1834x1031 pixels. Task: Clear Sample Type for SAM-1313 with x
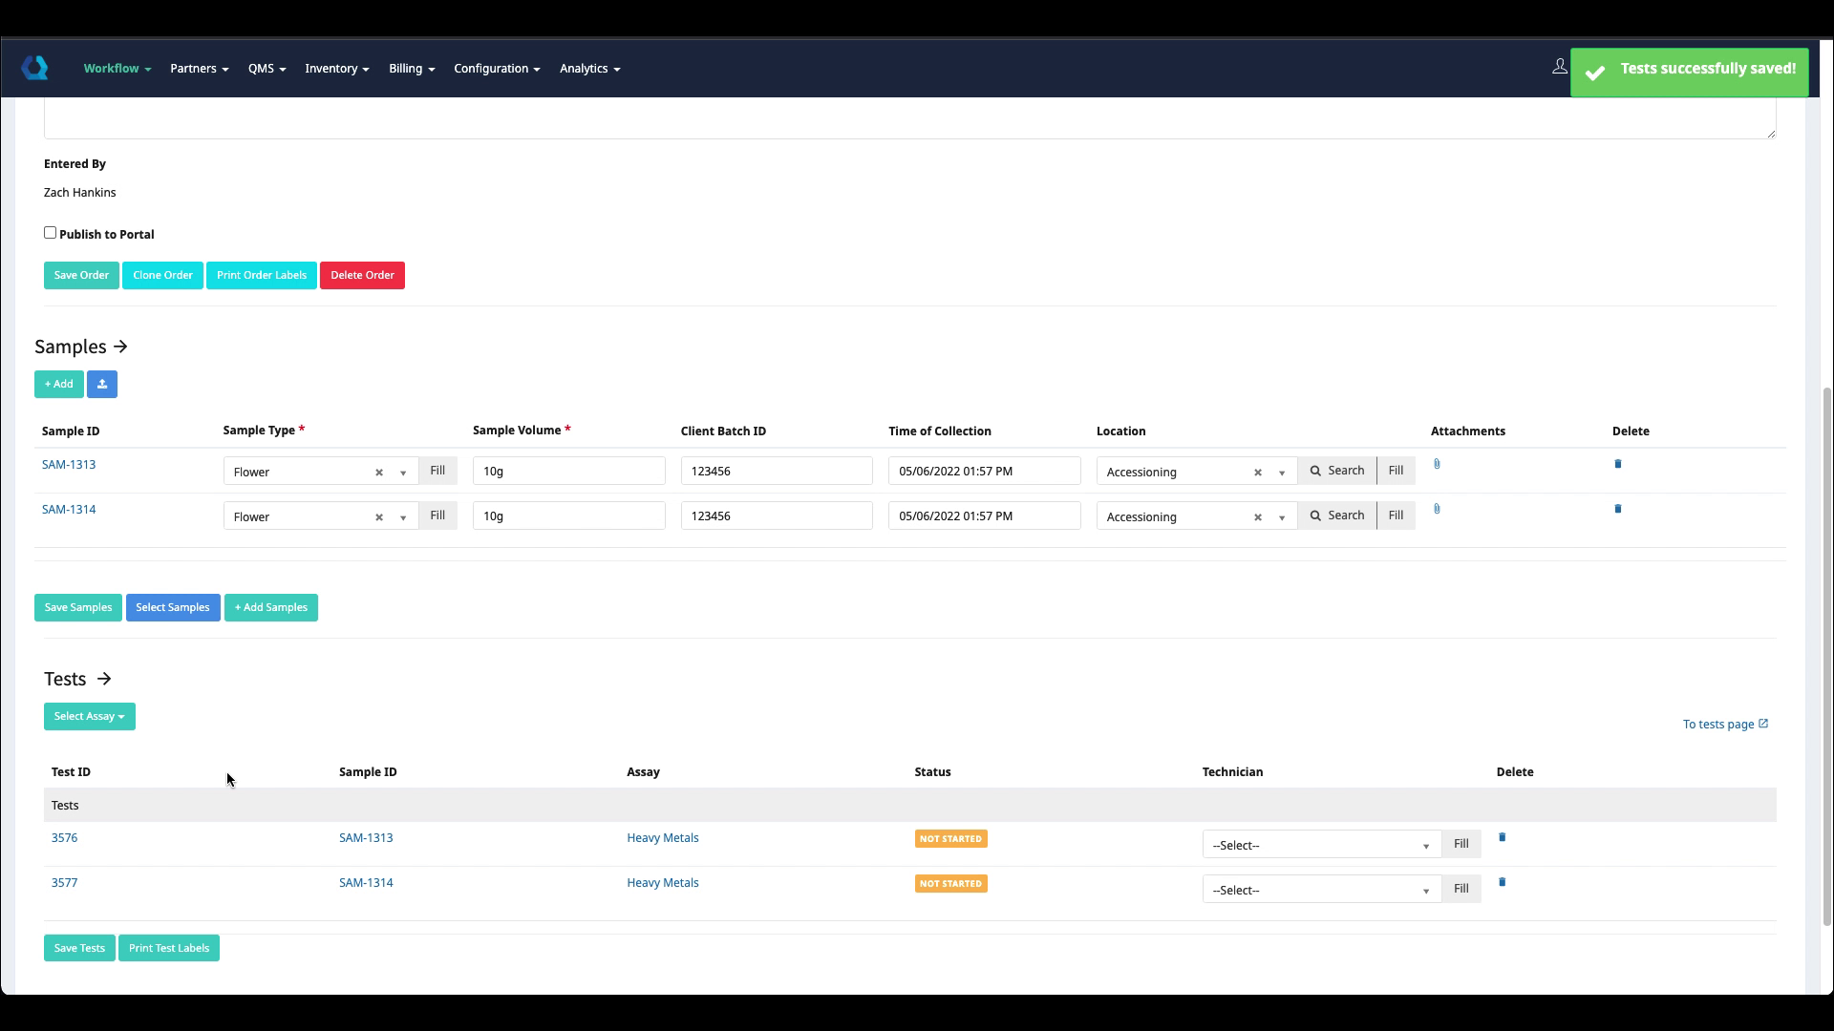pyautogui.click(x=379, y=473)
